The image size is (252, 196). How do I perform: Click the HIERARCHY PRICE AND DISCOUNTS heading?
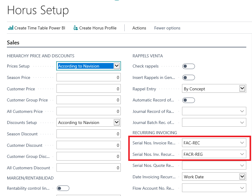click(x=41, y=56)
